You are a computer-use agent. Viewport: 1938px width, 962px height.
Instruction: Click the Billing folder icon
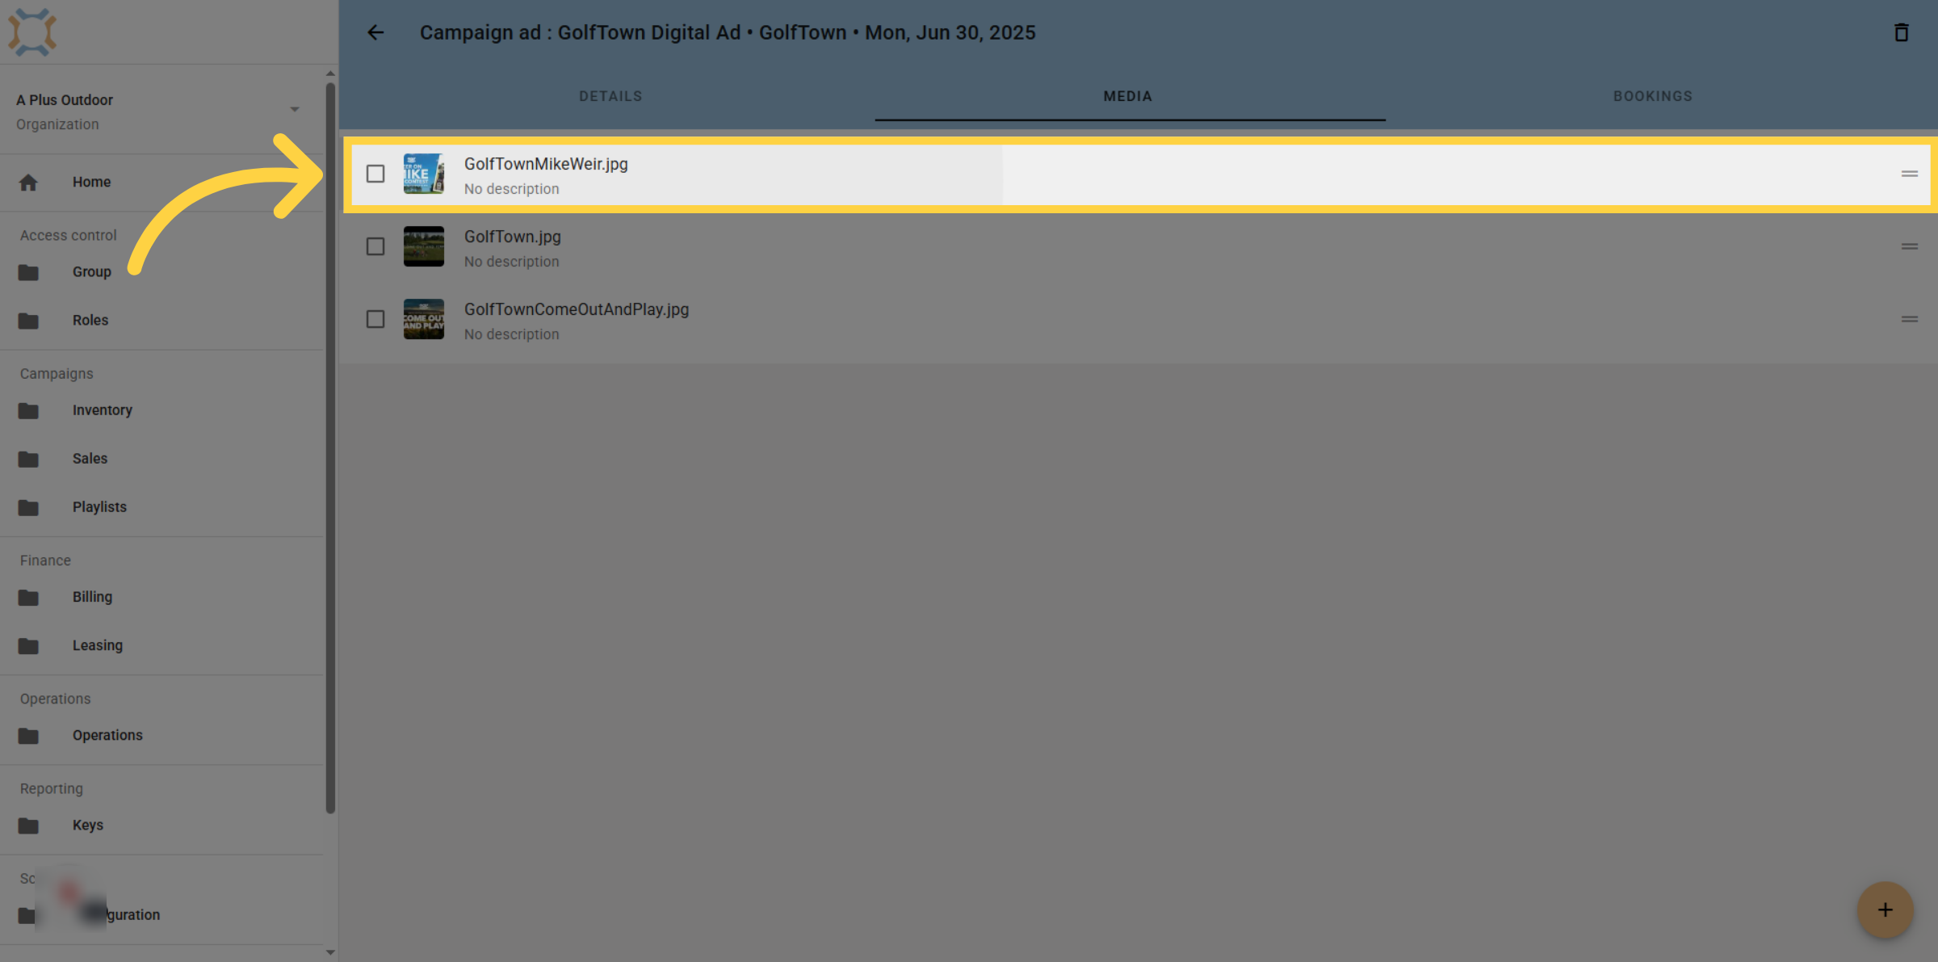[28, 597]
